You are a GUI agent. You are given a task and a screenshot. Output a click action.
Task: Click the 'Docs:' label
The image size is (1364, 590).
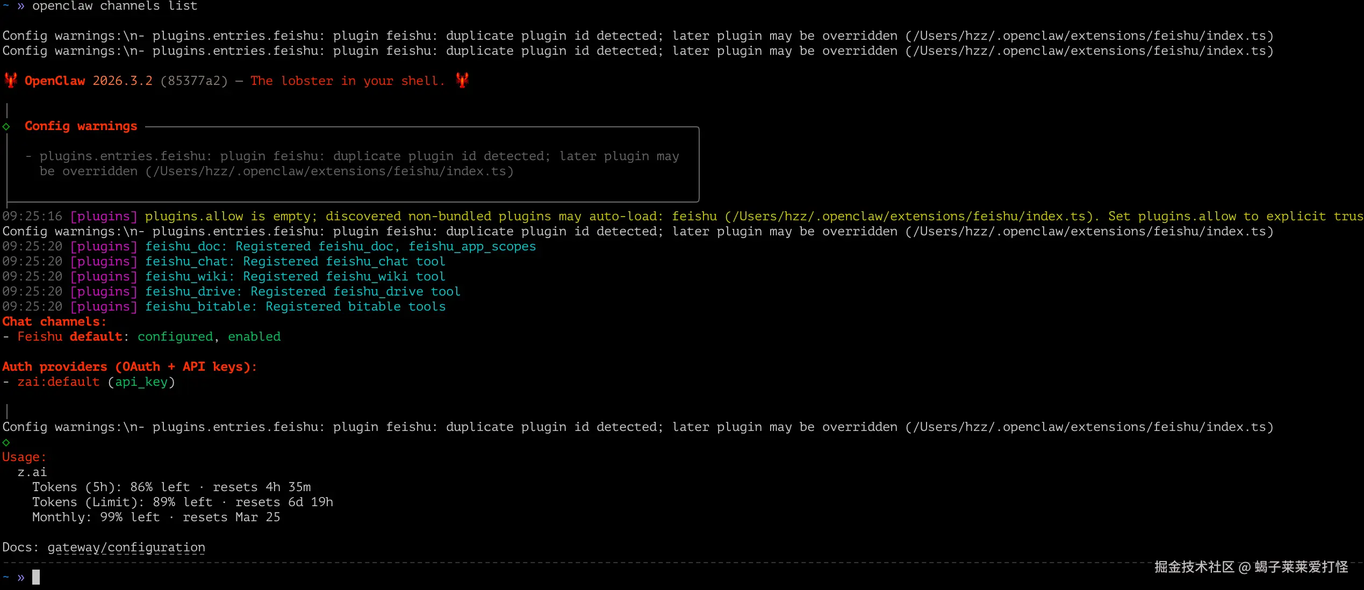(21, 548)
